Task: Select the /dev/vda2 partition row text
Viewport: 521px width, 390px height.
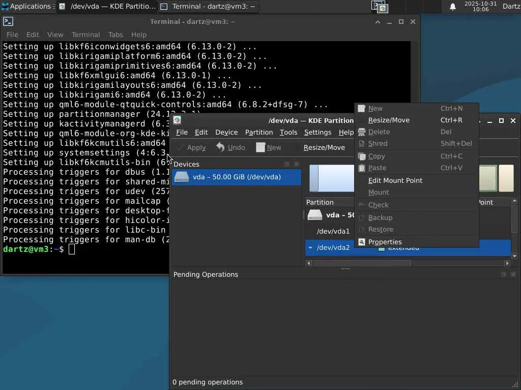Action: coord(333,248)
